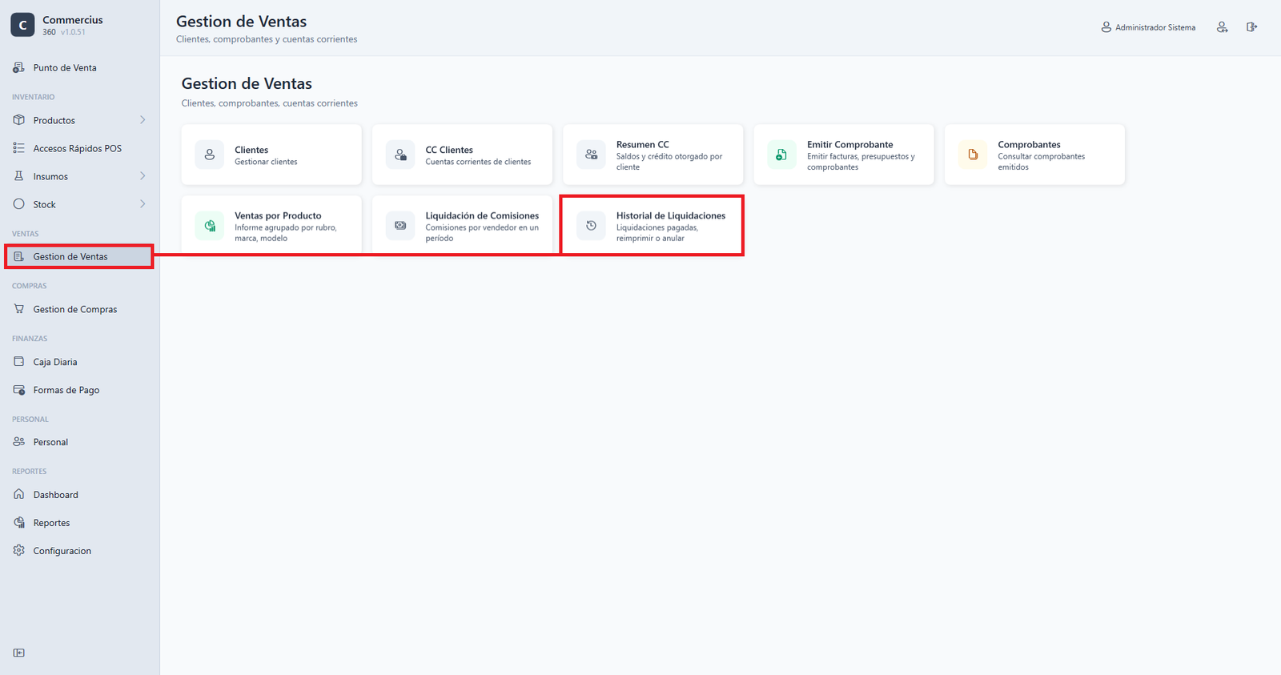Open the Configuracion label
Screen dimensions: 1281x675
click(x=62, y=551)
